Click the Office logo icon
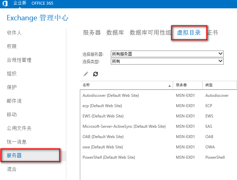The width and height of the screenshot is (237, 180). coord(5,3)
